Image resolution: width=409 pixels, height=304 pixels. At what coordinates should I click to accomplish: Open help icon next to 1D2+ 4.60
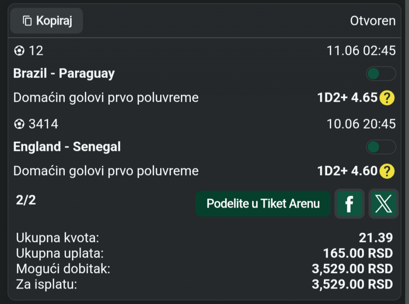pyautogui.click(x=387, y=171)
